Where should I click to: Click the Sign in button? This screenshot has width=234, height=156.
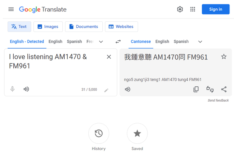click(x=215, y=9)
